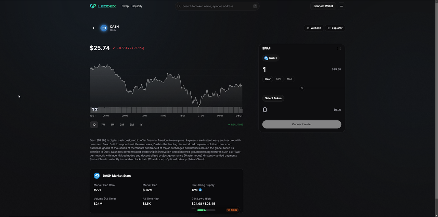This screenshot has height=217, width=438.
Task: Open the Liquidity page
Action: 137,6
